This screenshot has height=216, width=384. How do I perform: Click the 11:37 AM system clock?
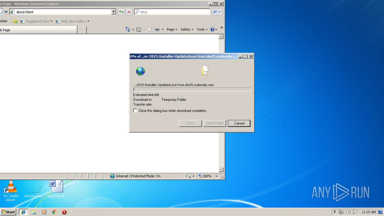(x=369, y=212)
